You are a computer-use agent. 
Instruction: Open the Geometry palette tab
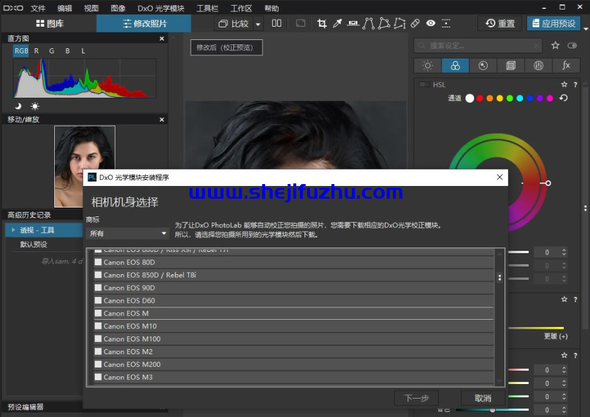tap(511, 66)
